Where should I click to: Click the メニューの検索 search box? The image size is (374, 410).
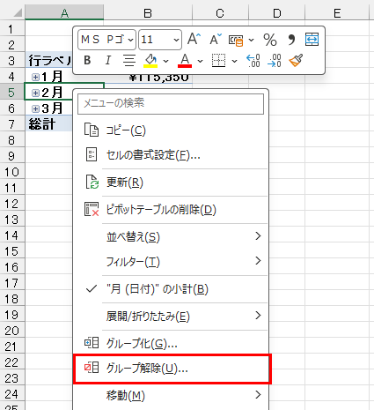171,104
